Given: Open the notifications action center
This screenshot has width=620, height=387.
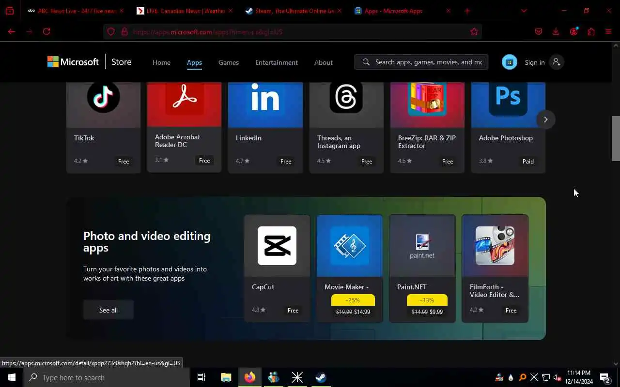Looking at the screenshot, I should pyautogui.click(x=605, y=378).
